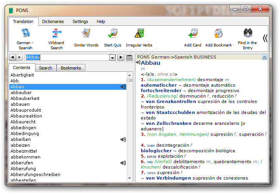This screenshot has width=280, height=194.
Task: Click word list scrollbar down arrow
Action: tap(129, 178)
